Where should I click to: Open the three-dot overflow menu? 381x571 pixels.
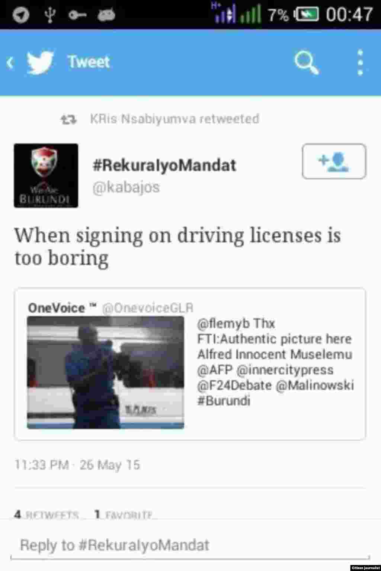(360, 62)
